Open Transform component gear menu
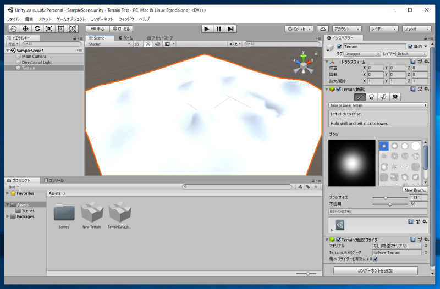440x289 pixels. tap(426, 62)
